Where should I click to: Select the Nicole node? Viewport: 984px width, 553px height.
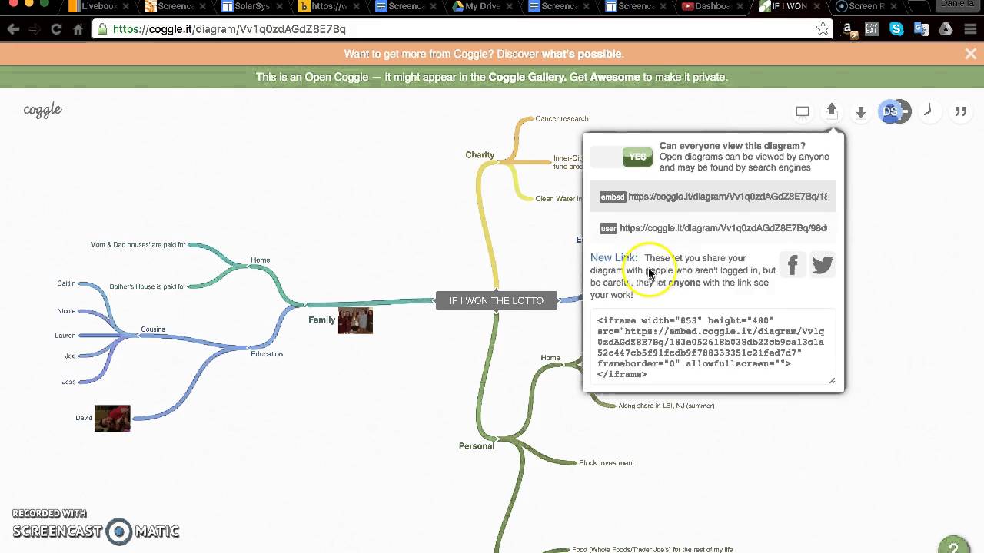[66, 311]
